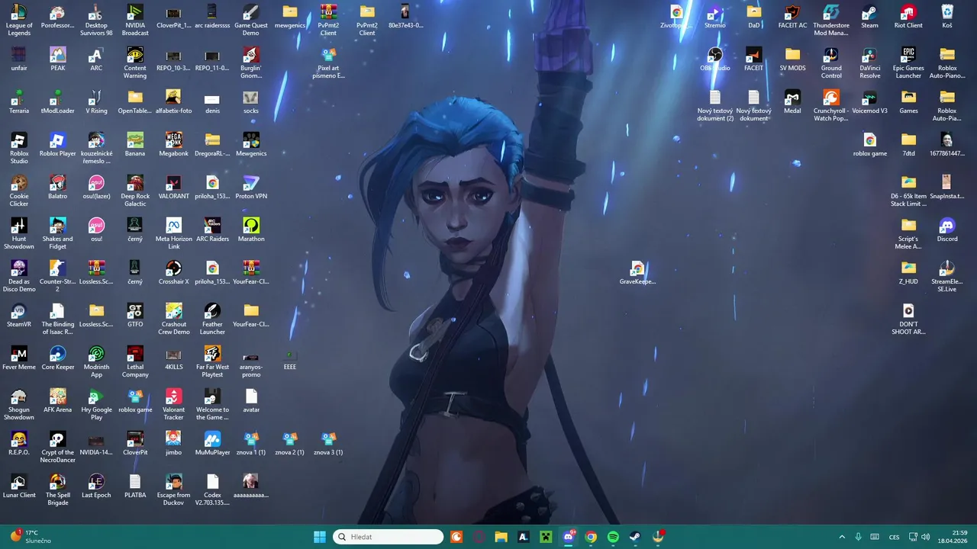Image resolution: width=977 pixels, height=549 pixels.
Task: Select the Ground Control icon
Action: click(831, 63)
